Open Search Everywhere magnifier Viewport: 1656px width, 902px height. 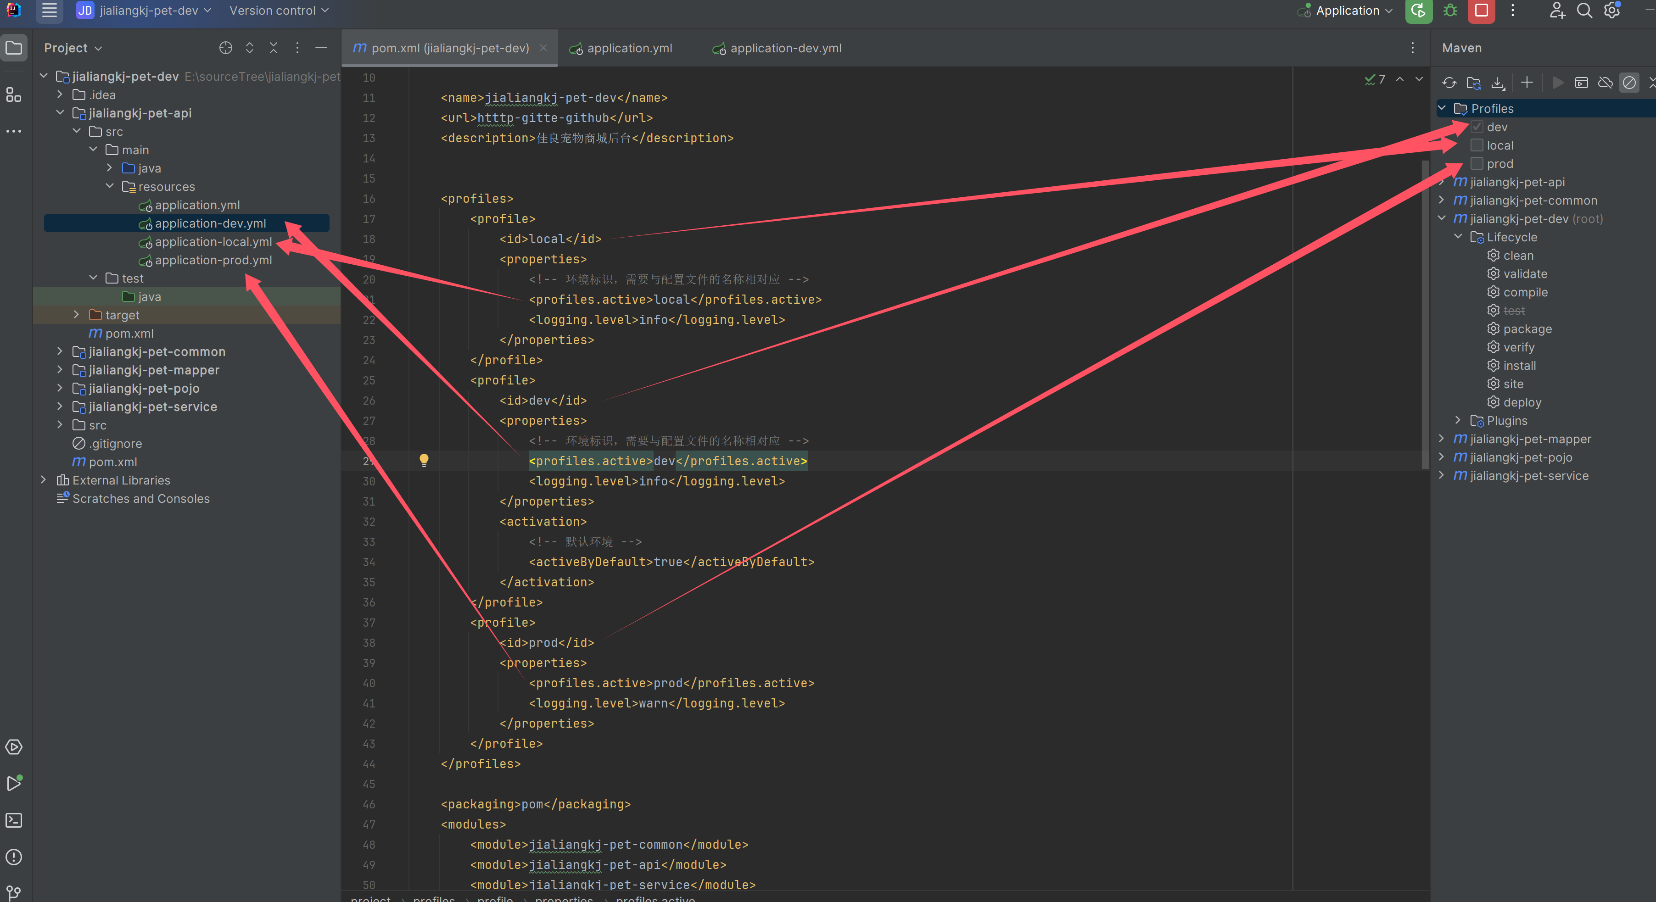1585,11
